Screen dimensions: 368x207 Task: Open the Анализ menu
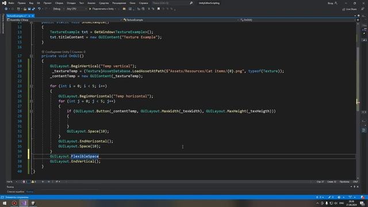[x=91, y=3]
